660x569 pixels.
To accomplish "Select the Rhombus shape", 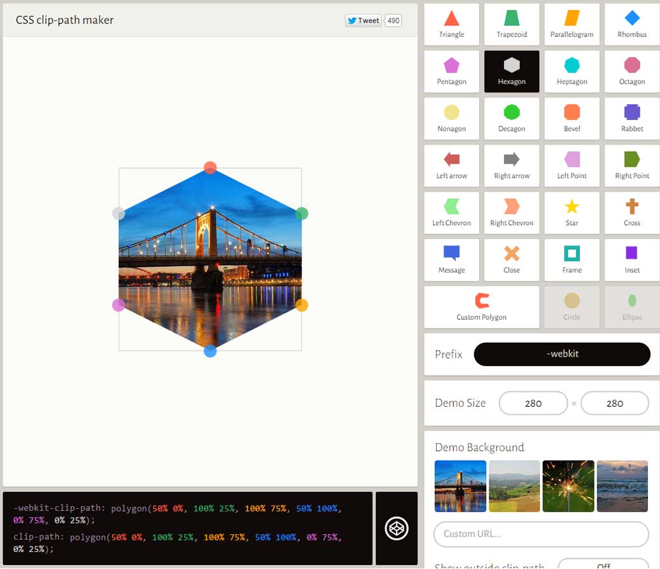I will [x=631, y=24].
